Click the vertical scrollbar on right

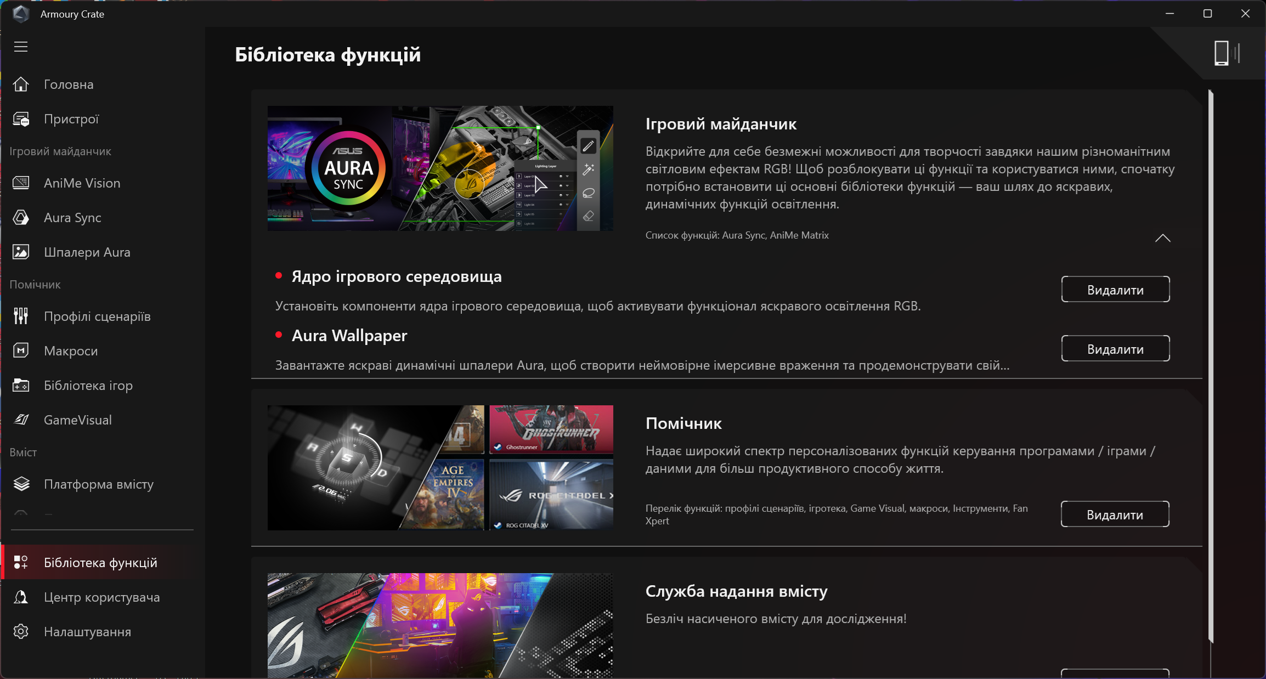1211,366
